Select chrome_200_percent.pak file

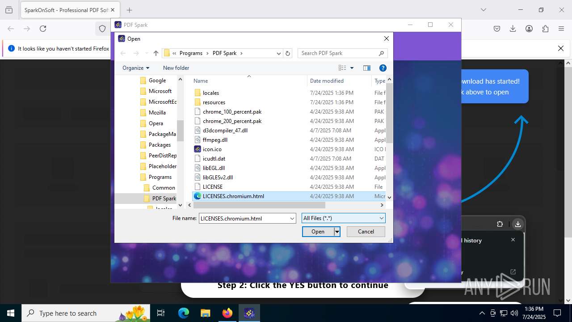232,121
